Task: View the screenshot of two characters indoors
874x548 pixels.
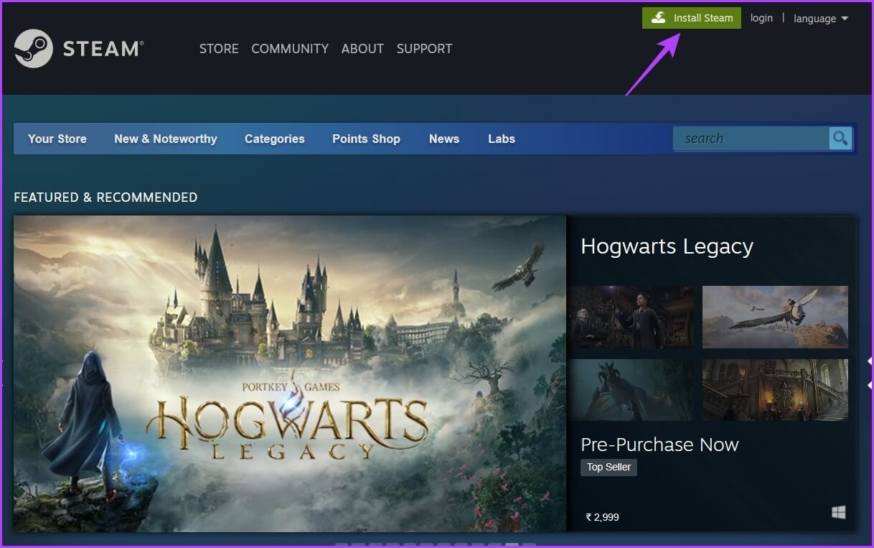Action: tap(631, 317)
